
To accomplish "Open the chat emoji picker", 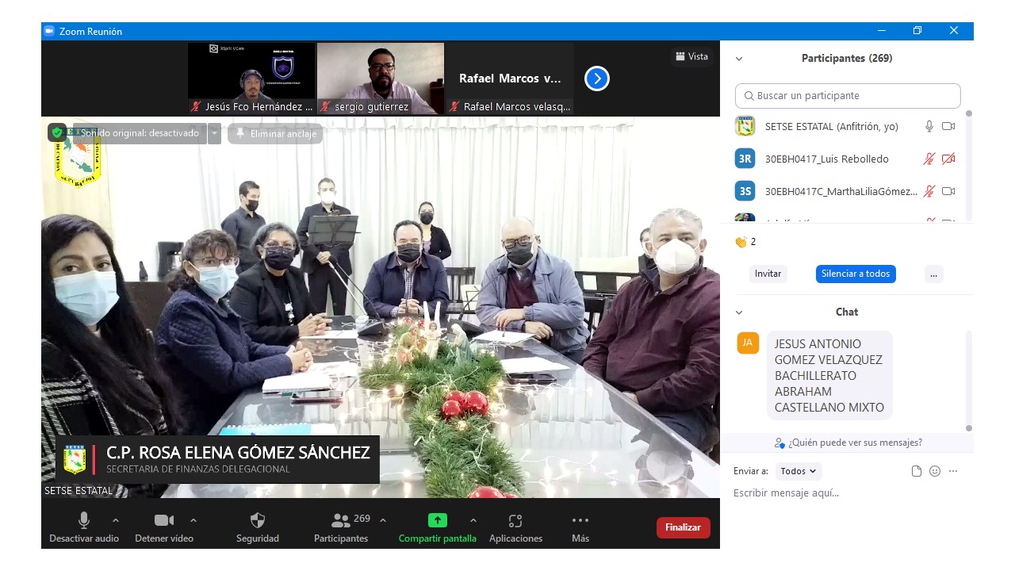I will pyautogui.click(x=935, y=471).
